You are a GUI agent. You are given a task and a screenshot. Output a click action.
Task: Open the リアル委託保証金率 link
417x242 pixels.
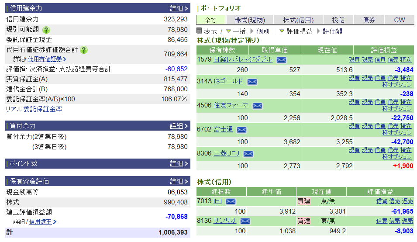(34, 109)
